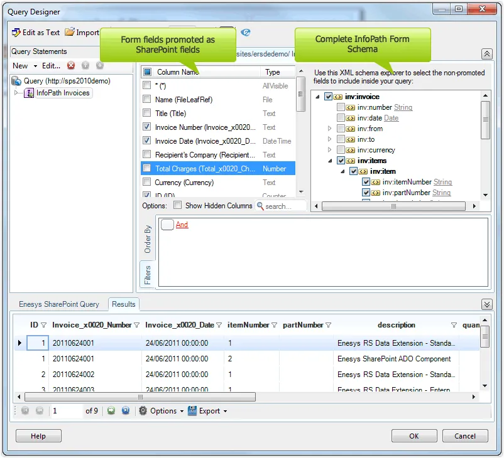Image resolution: width=504 pixels, height=458 pixels.
Task: Click the Import folder icon
Action: pos(70,33)
